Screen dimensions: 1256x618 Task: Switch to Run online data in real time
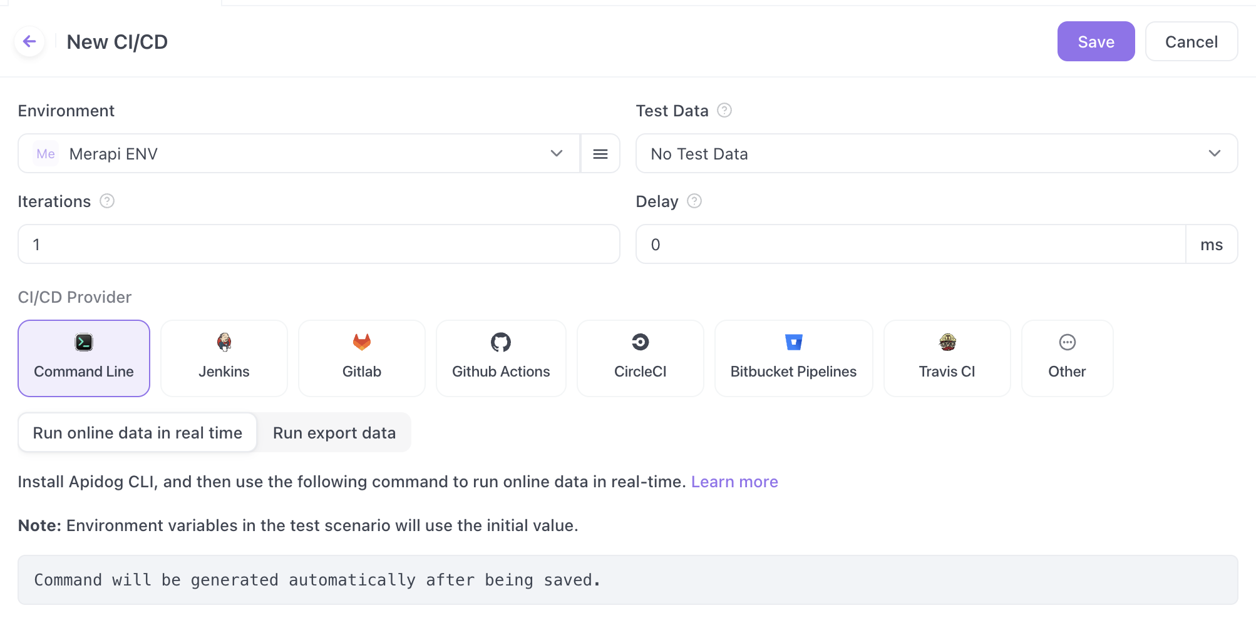137,433
